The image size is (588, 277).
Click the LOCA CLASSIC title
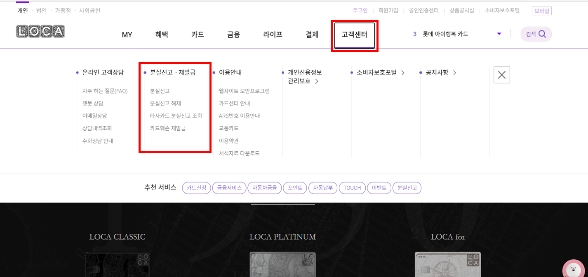[x=118, y=237]
